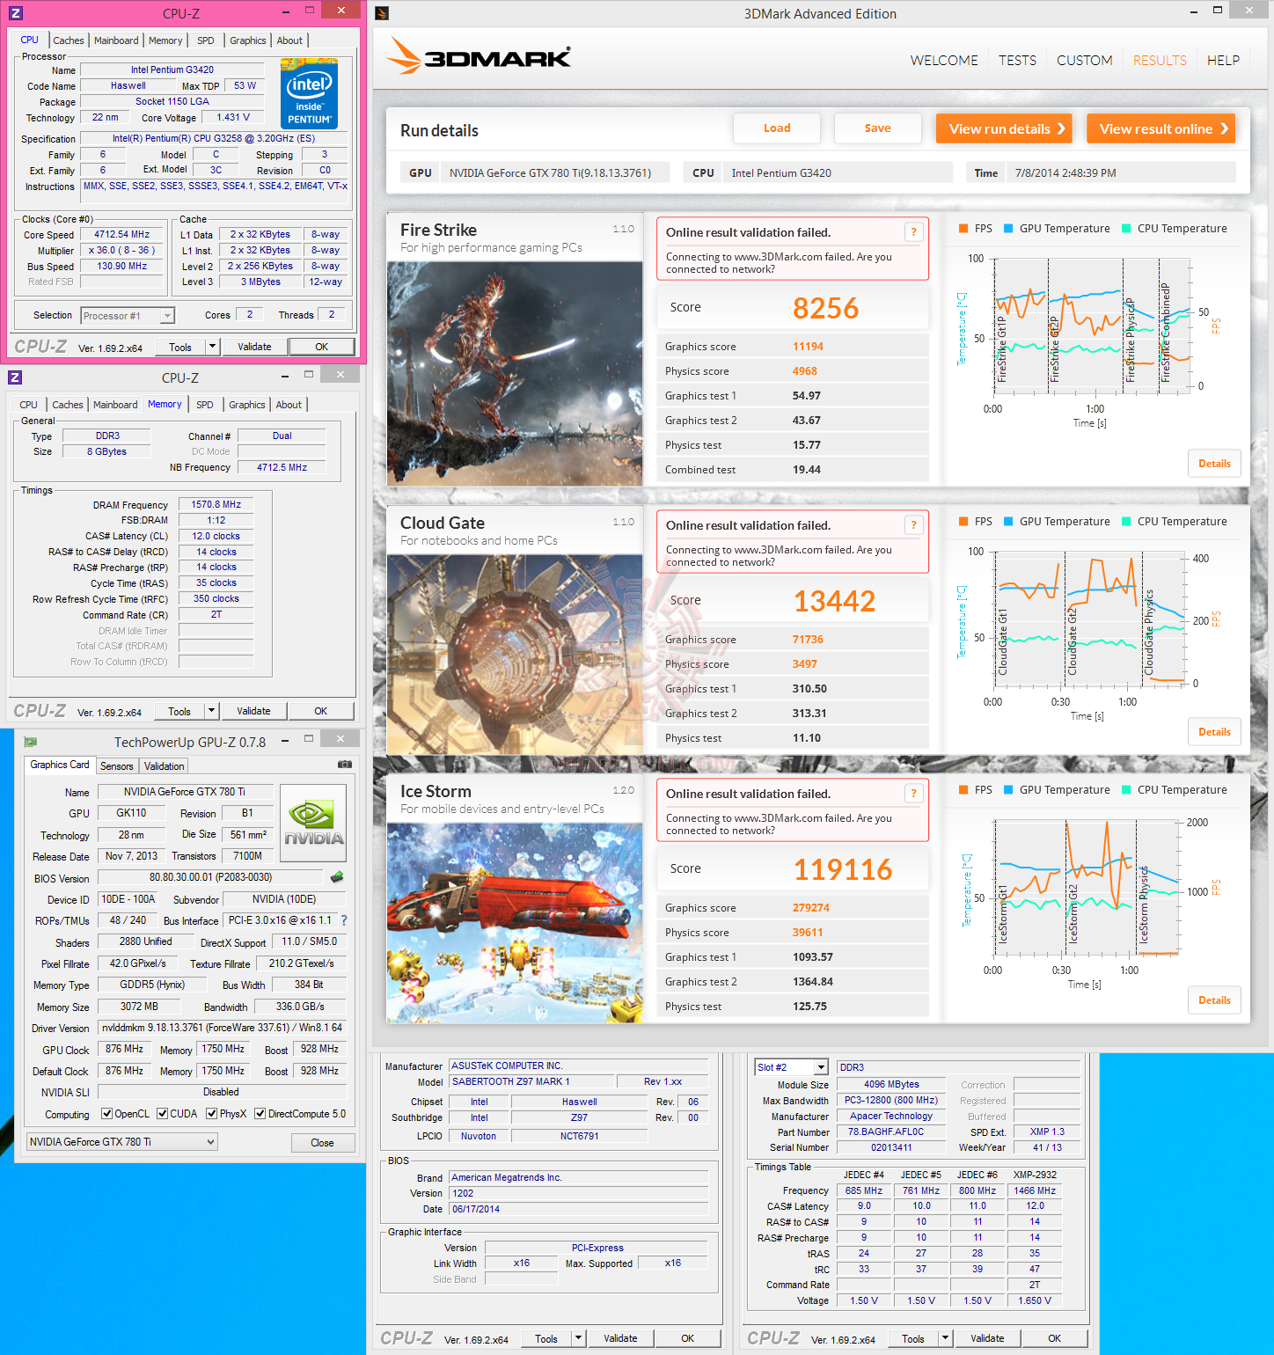
Task: Click the BIOS save chip icon in GPU-Z
Action: [336, 877]
